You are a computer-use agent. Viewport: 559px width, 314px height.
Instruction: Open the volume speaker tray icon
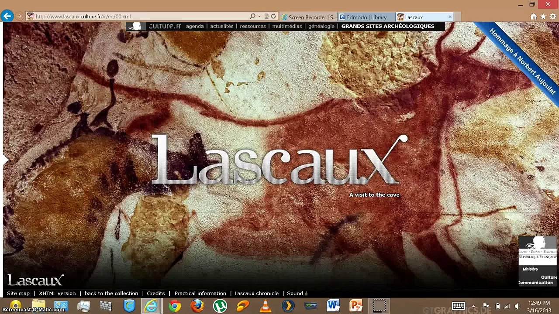tap(517, 306)
